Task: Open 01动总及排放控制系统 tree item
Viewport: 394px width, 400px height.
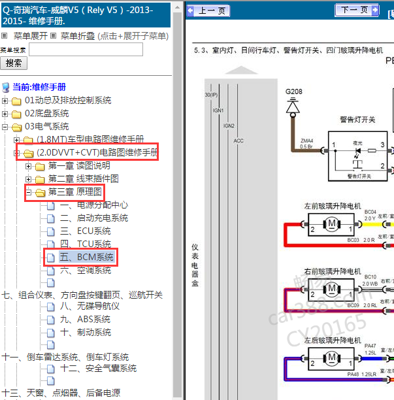Action: [68, 101]
